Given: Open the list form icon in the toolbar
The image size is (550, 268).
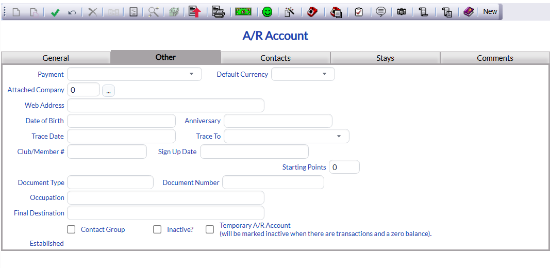Looking at the screenshot, I should (134, 12).
